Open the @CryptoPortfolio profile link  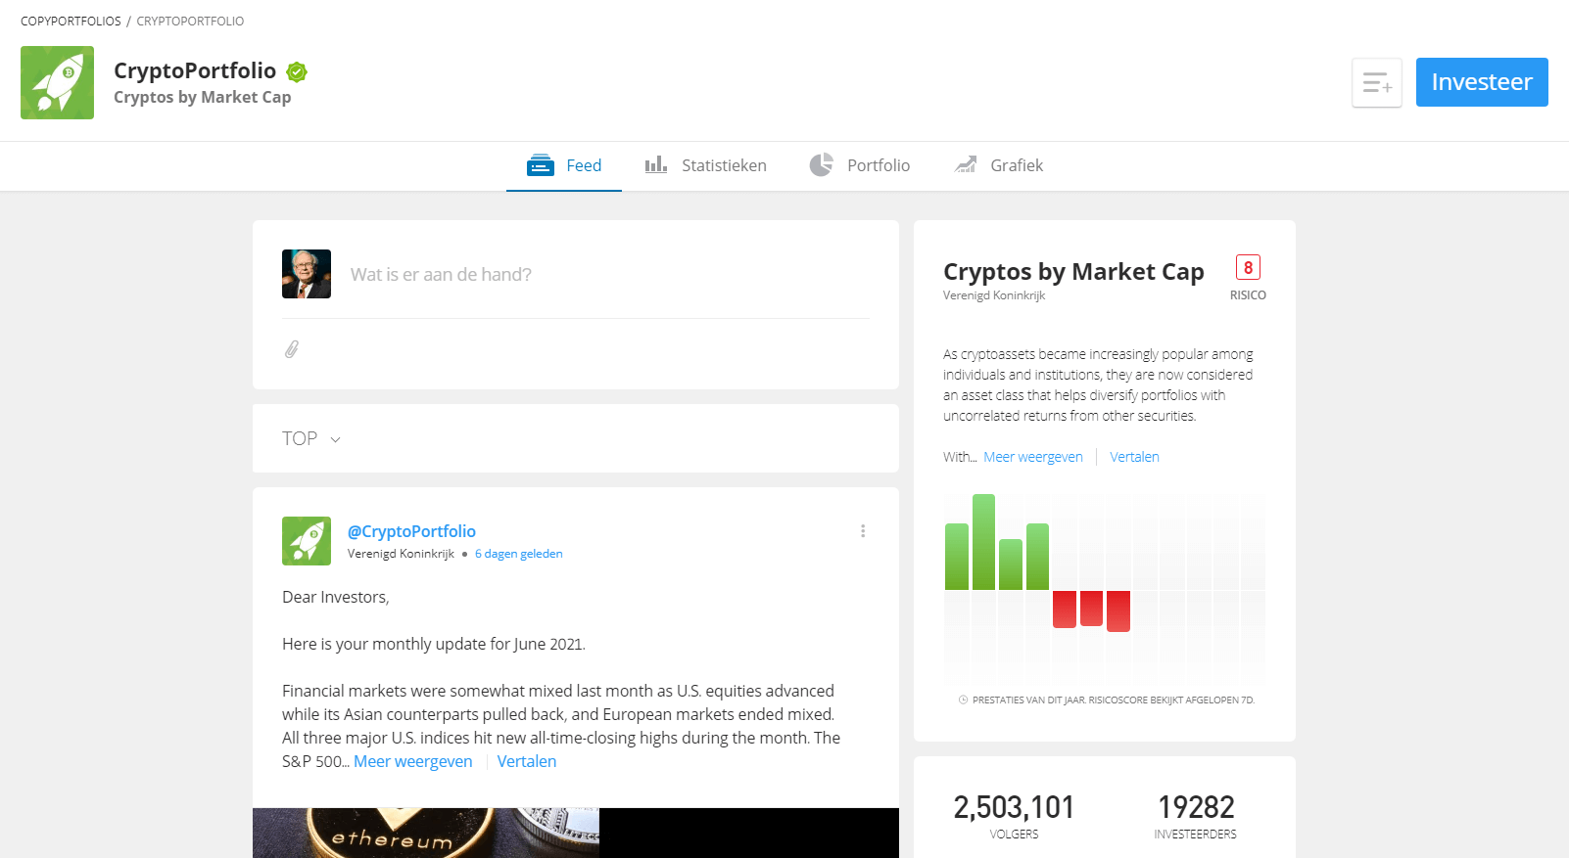(x=411, y=531)
